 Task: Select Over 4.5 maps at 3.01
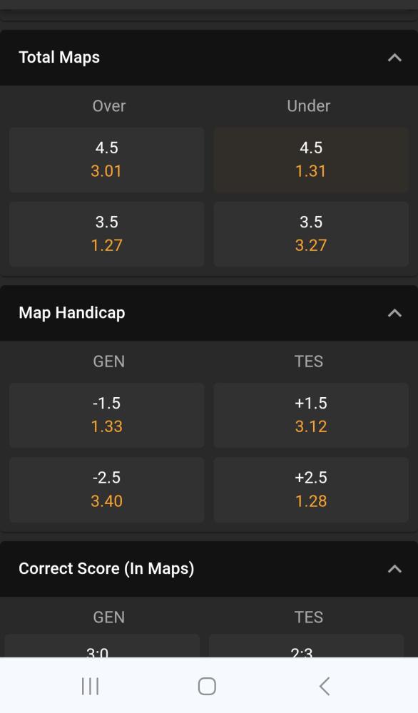(106, 160)
